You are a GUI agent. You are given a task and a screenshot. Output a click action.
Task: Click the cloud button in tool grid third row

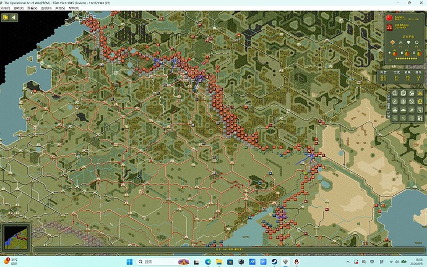click(403, 110)
